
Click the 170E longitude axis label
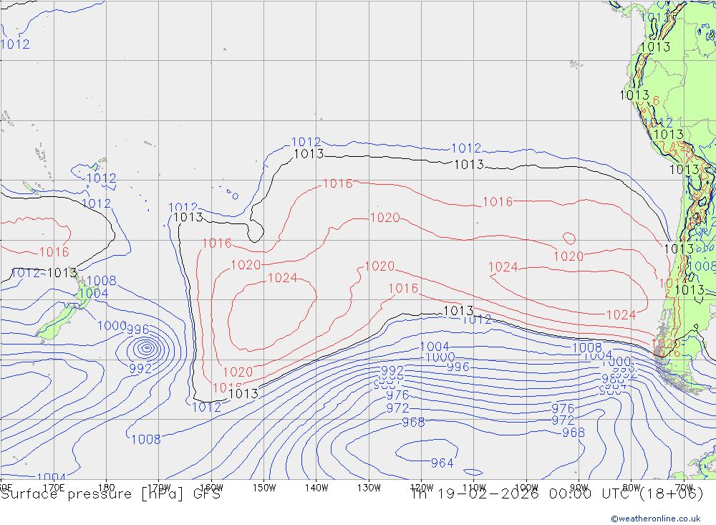[x=54, y=488]
